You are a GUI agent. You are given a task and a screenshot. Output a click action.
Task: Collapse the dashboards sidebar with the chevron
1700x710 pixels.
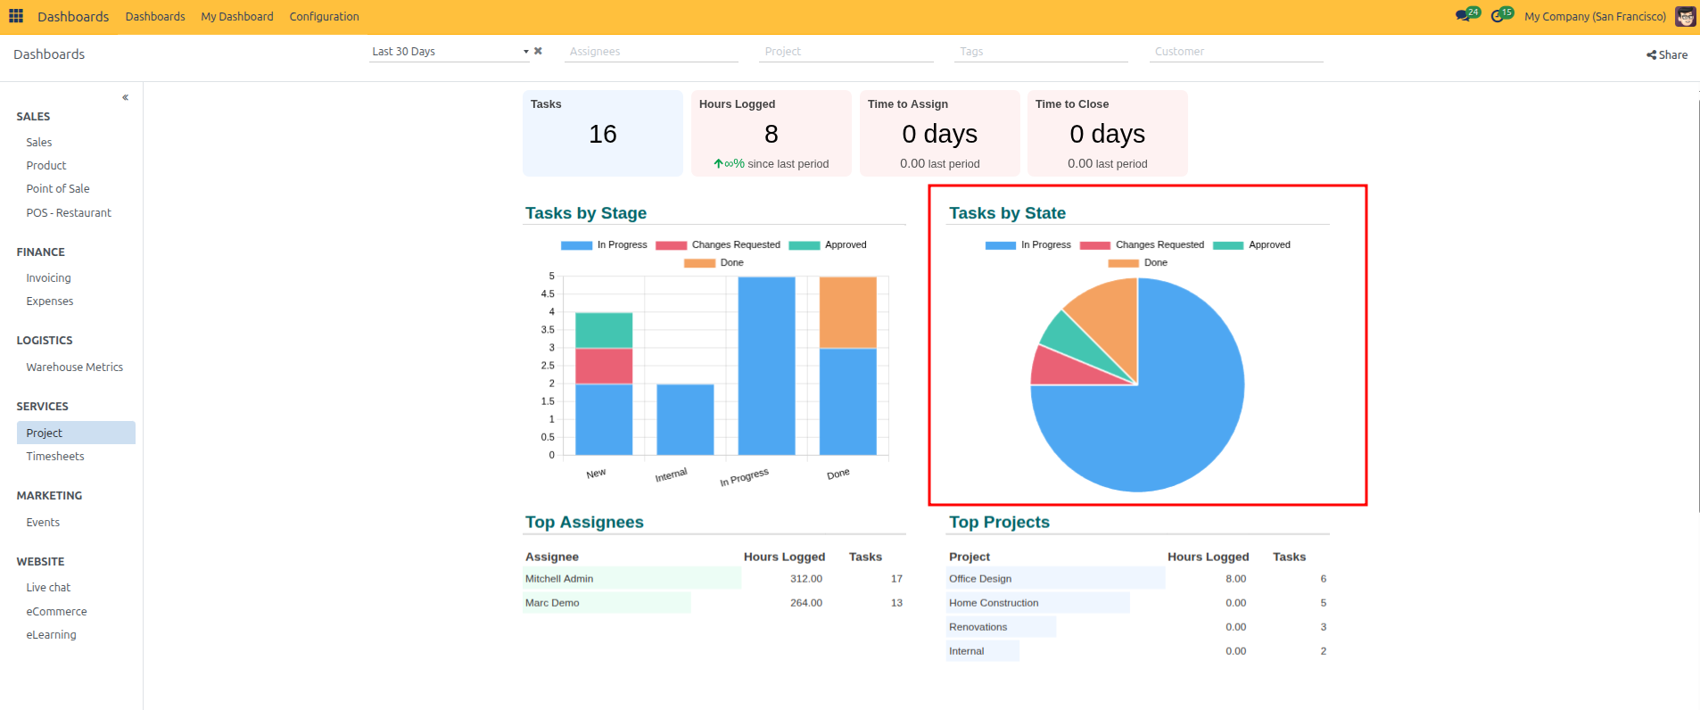tap(125, 97)
